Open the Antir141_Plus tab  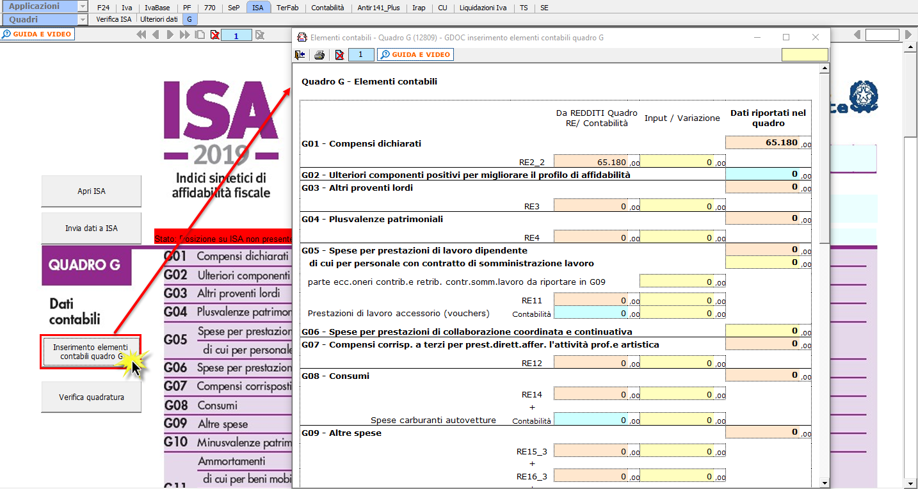pyautogui.click(x=379, y=8)
